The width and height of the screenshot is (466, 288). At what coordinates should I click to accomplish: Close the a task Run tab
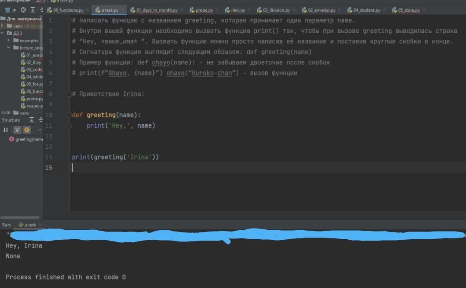(40, 225)
